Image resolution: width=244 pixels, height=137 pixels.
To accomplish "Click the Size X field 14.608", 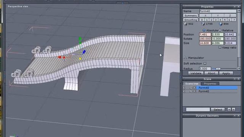I will click(205, 43).
